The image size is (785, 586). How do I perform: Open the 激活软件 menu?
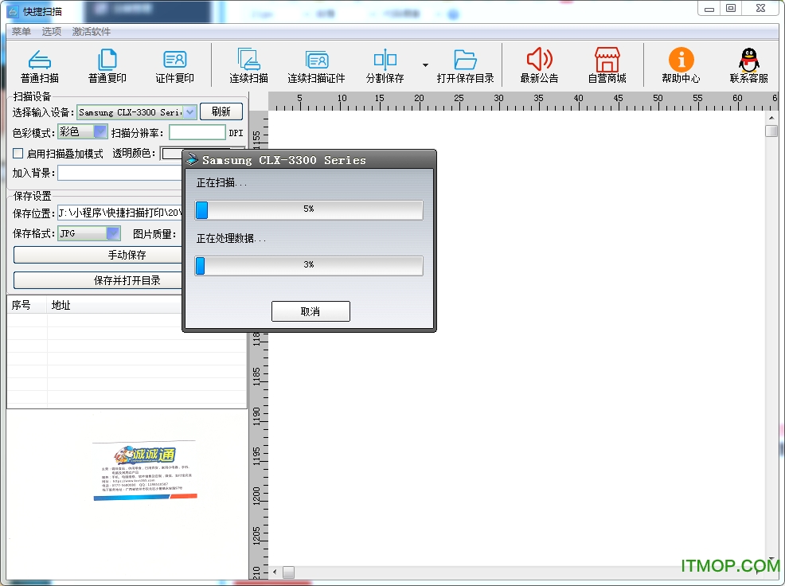(92, 32)
